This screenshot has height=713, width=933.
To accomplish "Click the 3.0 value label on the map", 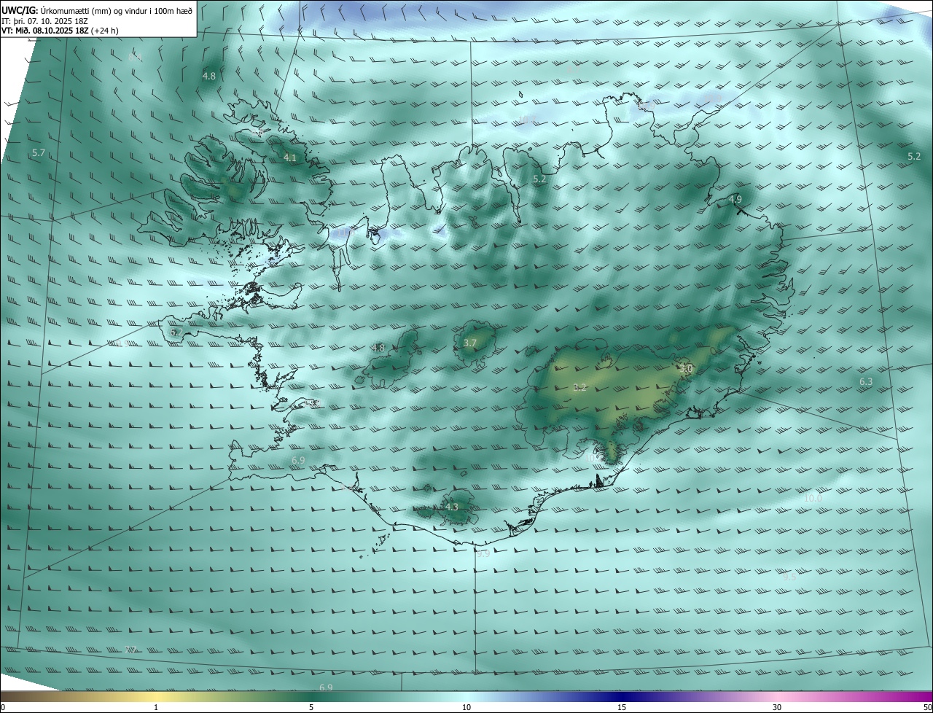I will tap(686, 370).
